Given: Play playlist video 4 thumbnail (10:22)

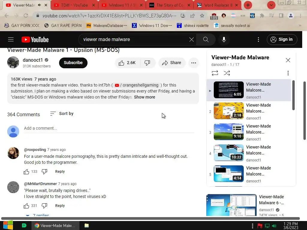Looking at the screenshot, I should (228, 153).
